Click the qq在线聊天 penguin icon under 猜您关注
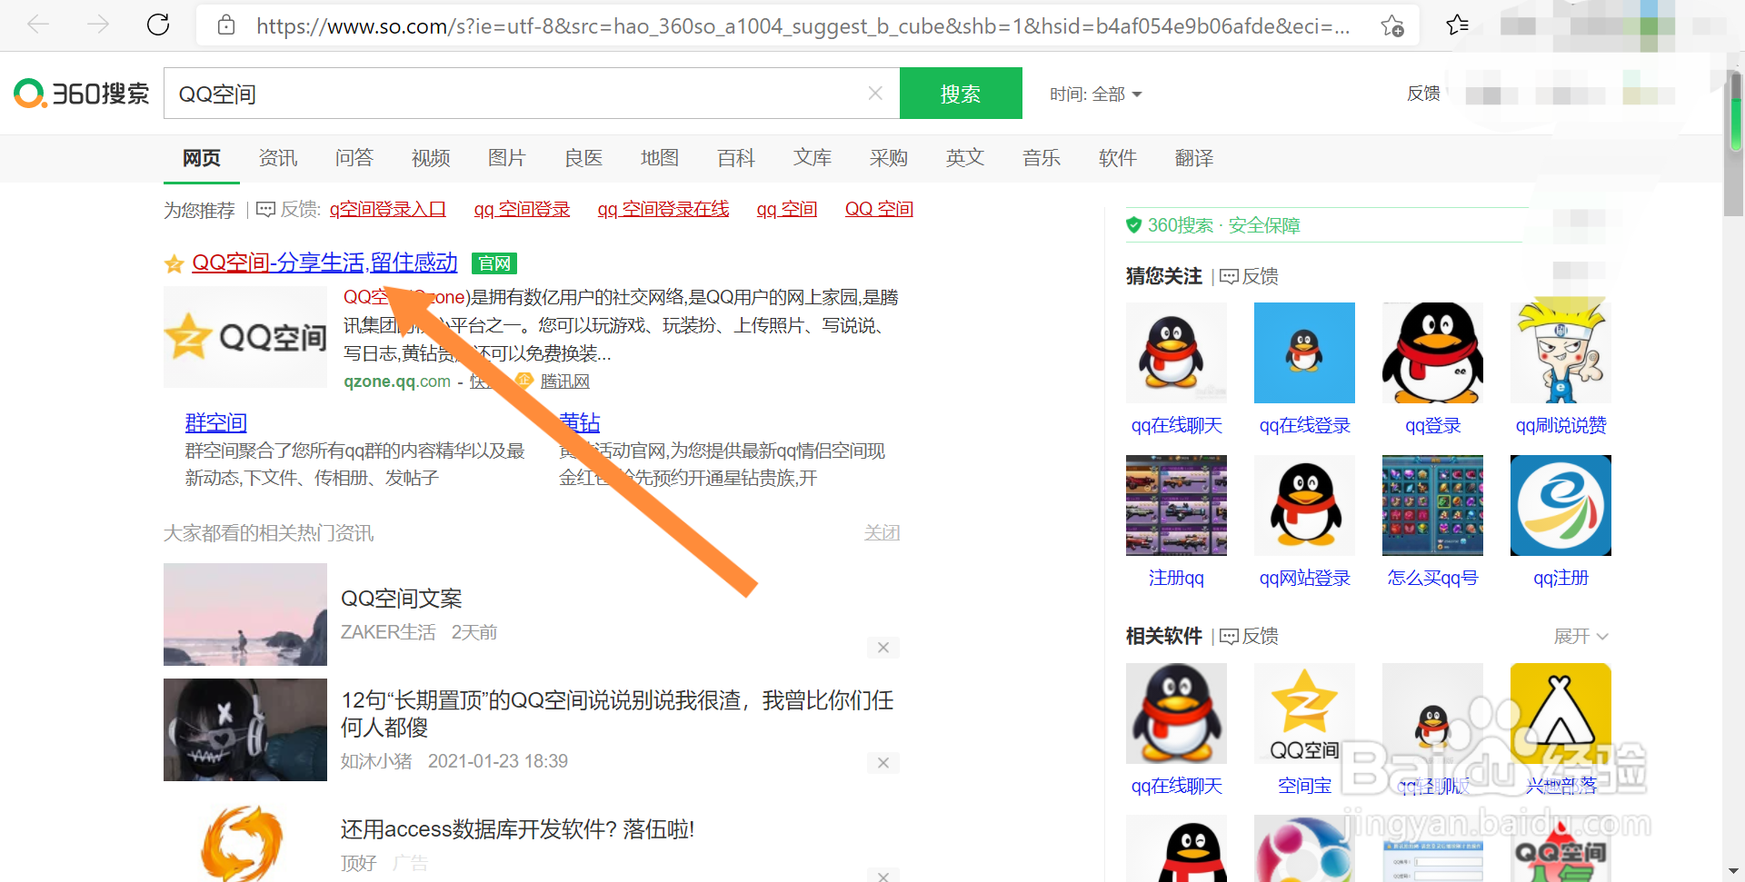The width and height of the screenshot is (1745, 882). (1176, 352)
